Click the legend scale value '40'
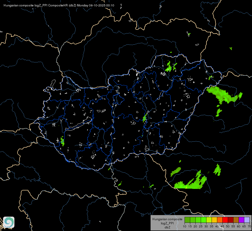Image resolution: width=252 pixels, height=231 pixels. point(217,227)
